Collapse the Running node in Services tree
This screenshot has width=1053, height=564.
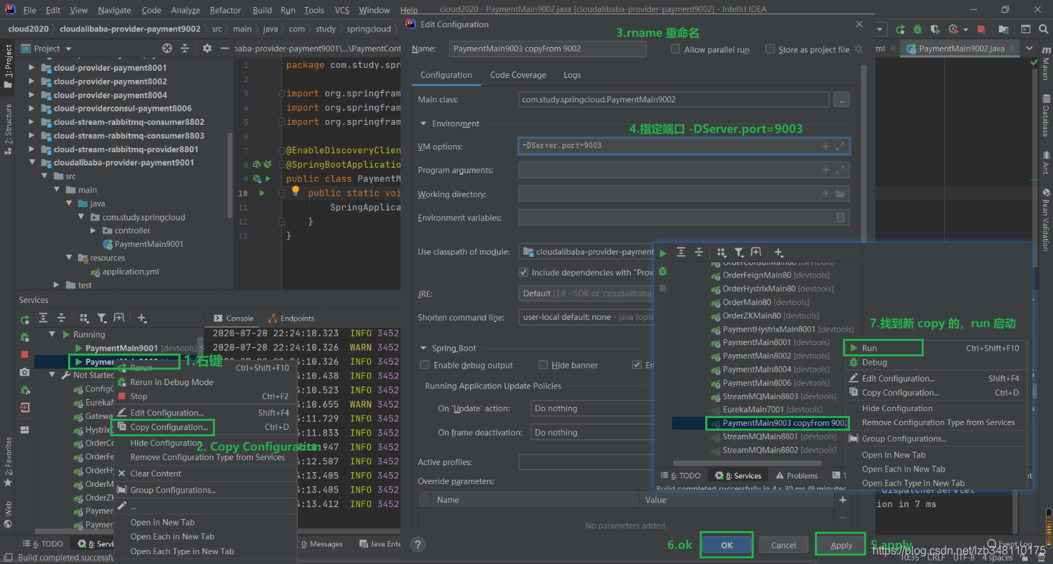52,335
